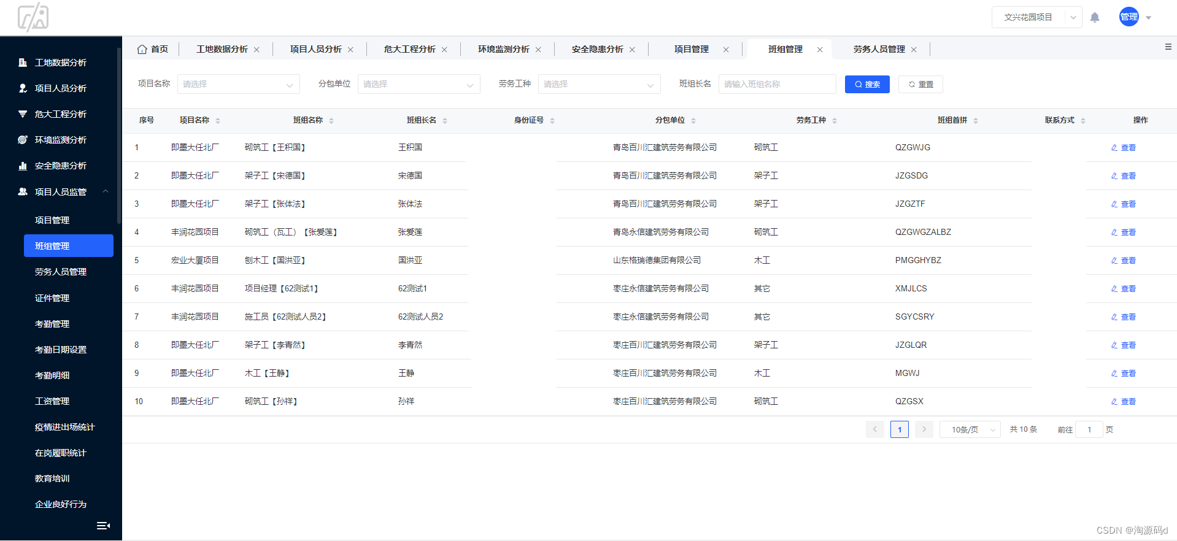Open 环境监测分析 in sidebar
This screenshot has height=541, width=1177.
point(61,140)
